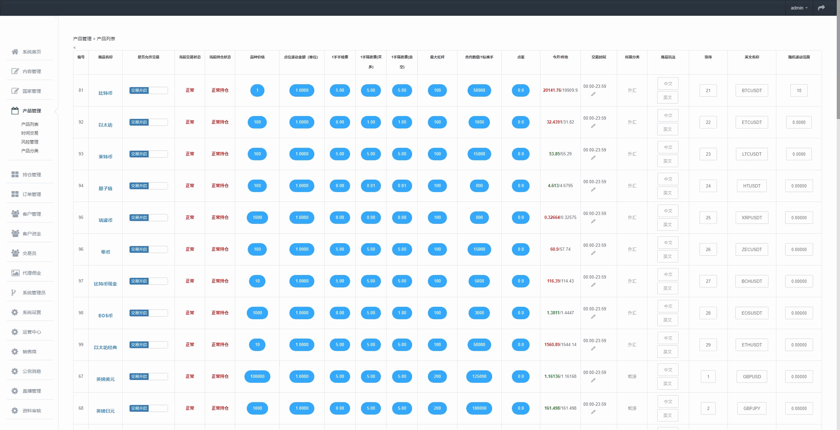This screenshot has width=840, height=430.
Task: Click the BTCUSDT English name field
Action: tap(751, 90)
